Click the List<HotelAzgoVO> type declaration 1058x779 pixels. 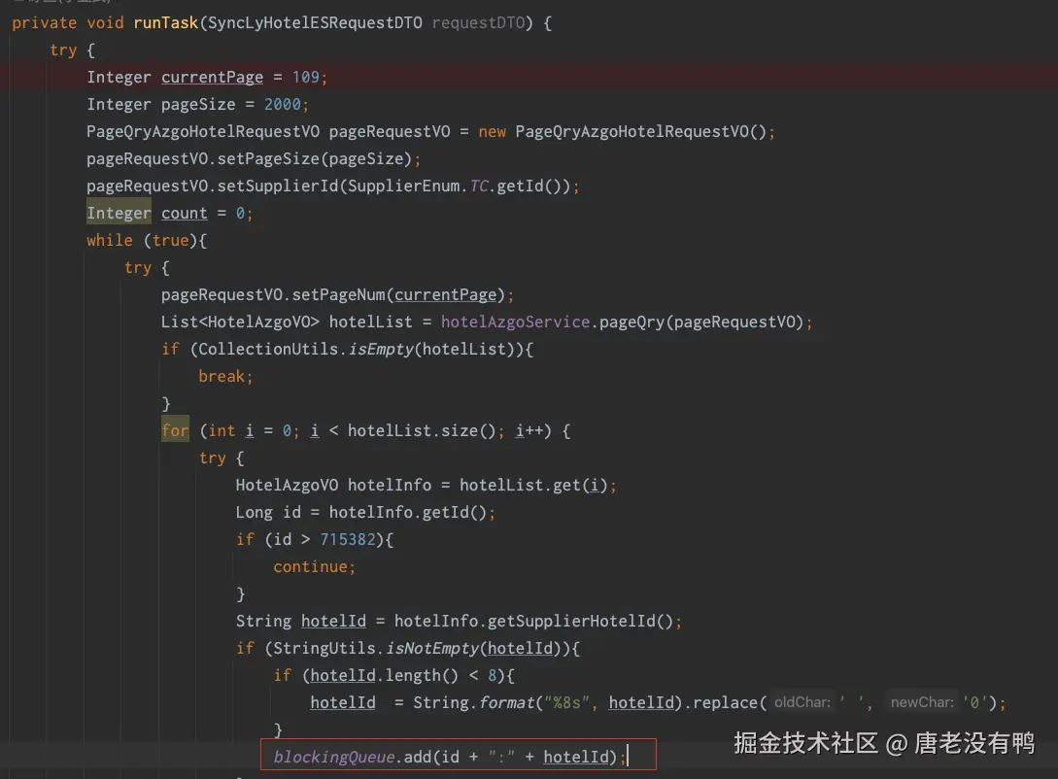pos(240,322)
